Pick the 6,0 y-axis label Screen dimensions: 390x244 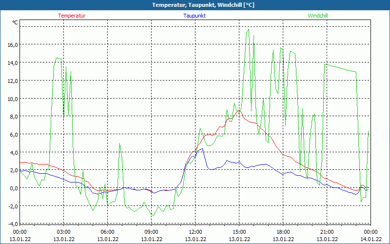click(x=13, y=134)
